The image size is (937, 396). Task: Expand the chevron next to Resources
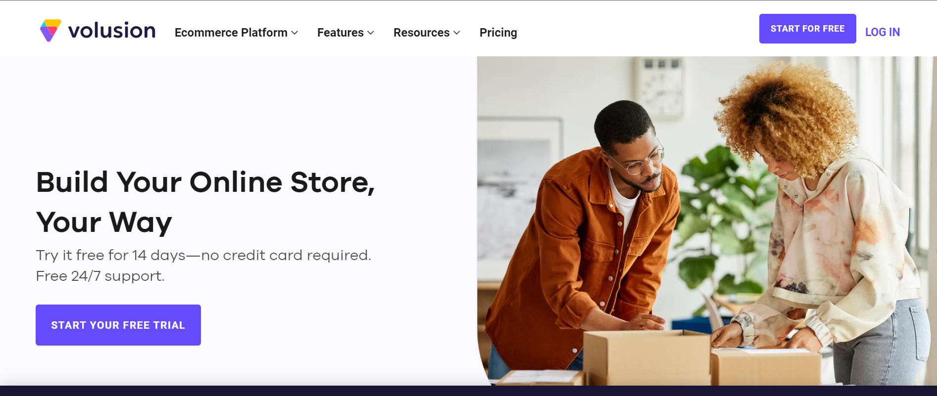click(x=457, y=33)
